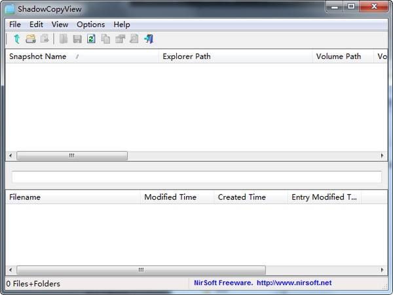This screenshot has width=393, height=295.
Task: Click the exit door icon
Action: coord(149,39)
